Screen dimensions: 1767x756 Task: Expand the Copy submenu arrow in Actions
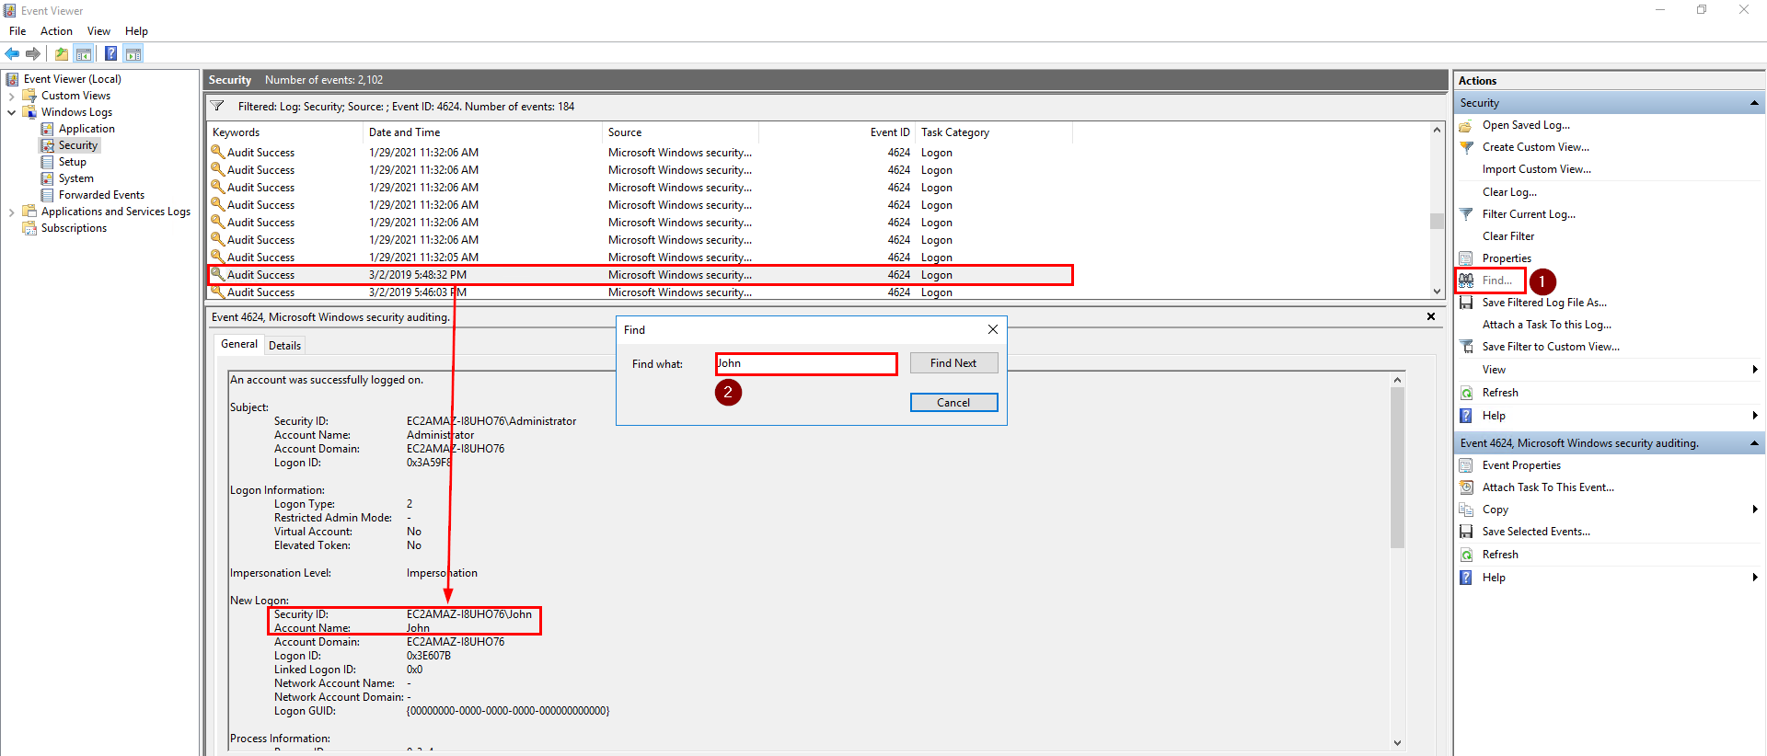(1754, 510)
